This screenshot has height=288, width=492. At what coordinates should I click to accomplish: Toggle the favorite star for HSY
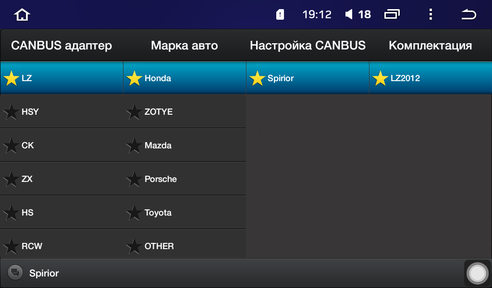point(12,112)
